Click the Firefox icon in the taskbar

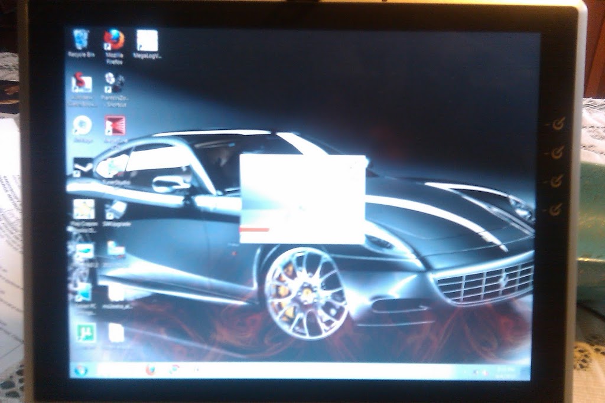(151, 370)
